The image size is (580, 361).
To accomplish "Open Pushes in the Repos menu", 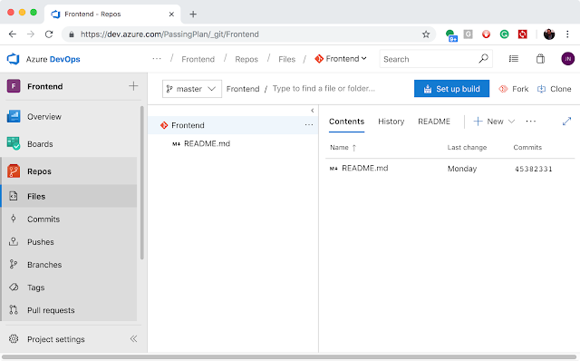I will pos(40,242).
